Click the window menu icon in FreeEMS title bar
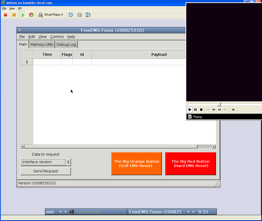This screenshot has width=262, height=221. point(20,30)
